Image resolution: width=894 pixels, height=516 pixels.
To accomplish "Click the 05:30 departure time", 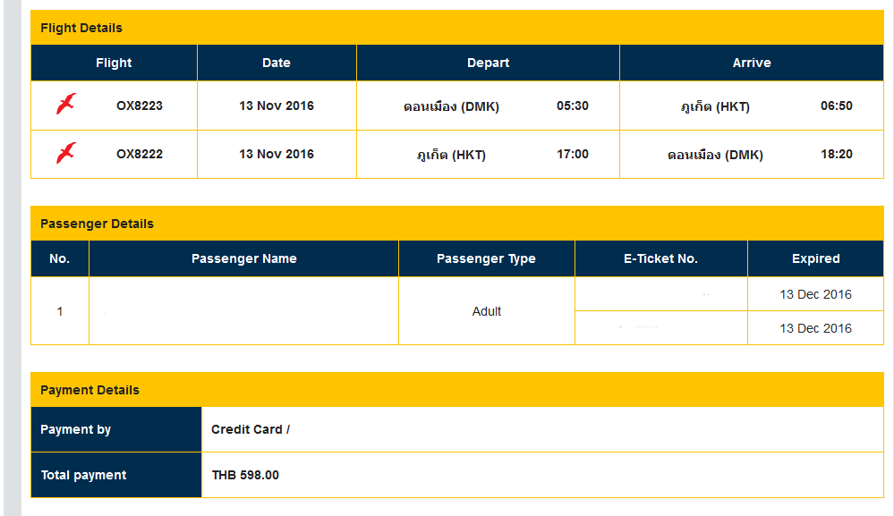I will click(573, 106).
